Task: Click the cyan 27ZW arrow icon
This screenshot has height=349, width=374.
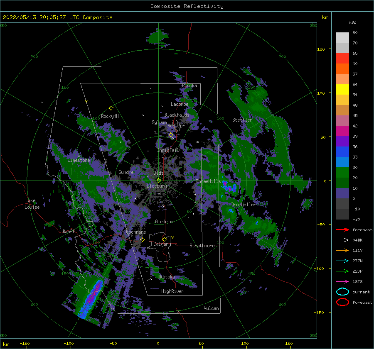Action: 342,261
